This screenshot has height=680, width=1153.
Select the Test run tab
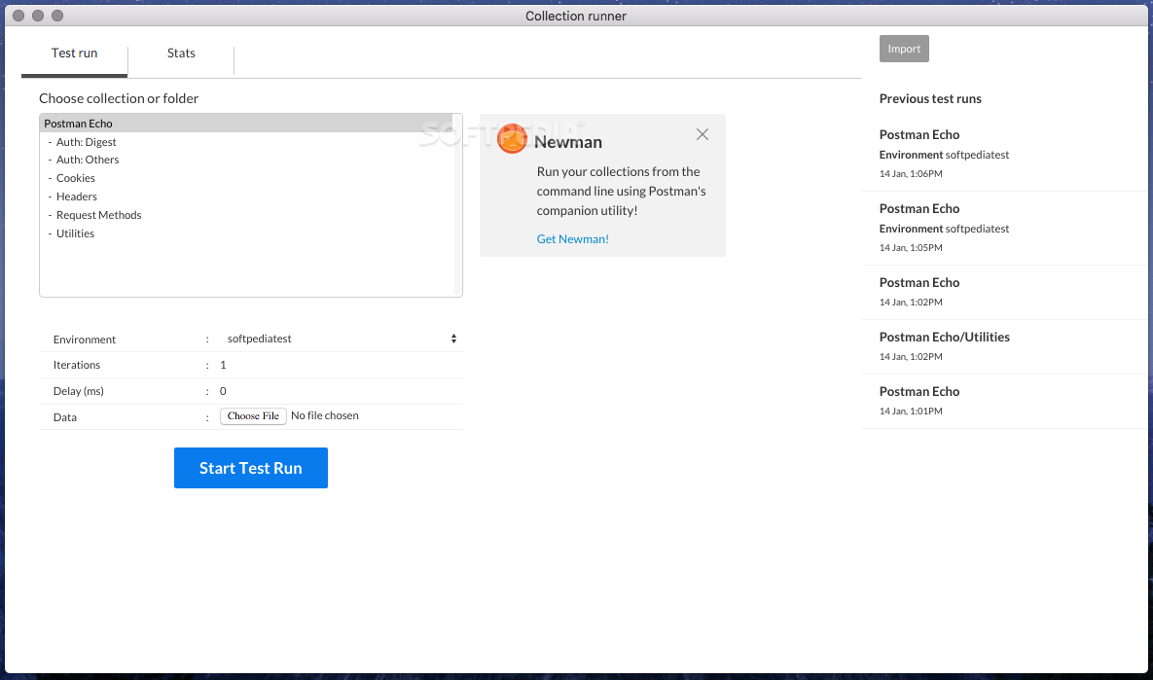pyautogui.click(x=74, y=53)
